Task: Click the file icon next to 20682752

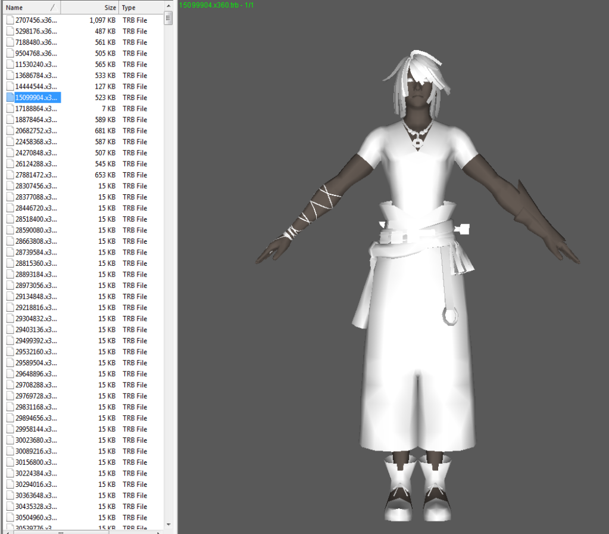Action: (10, 131)
